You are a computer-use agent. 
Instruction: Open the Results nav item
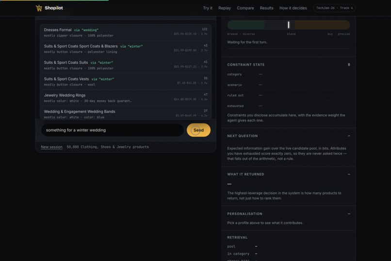coord(266,8)
